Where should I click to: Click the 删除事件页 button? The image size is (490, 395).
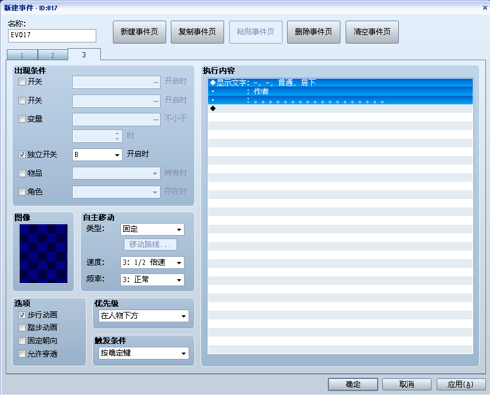click(x=313, y=32)
